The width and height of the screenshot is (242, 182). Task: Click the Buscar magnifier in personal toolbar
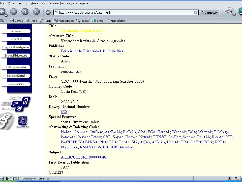coord(83,20)
